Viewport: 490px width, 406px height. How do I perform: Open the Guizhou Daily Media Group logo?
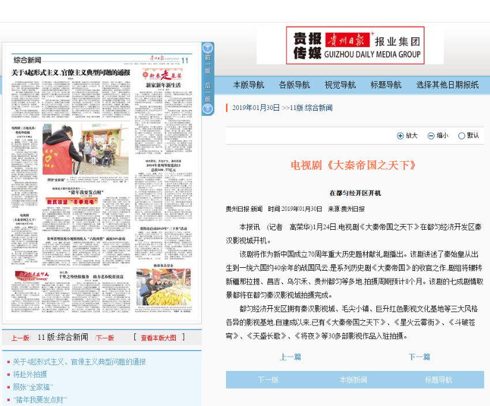pyautogui.click(x=355, y=45)
